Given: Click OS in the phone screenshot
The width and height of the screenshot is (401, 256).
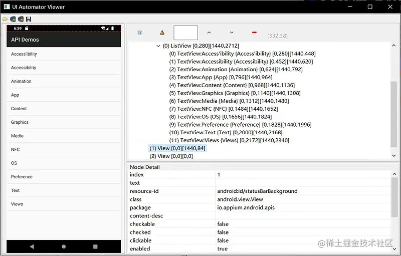Looking at the screenshot, I should tap(64, 163).
